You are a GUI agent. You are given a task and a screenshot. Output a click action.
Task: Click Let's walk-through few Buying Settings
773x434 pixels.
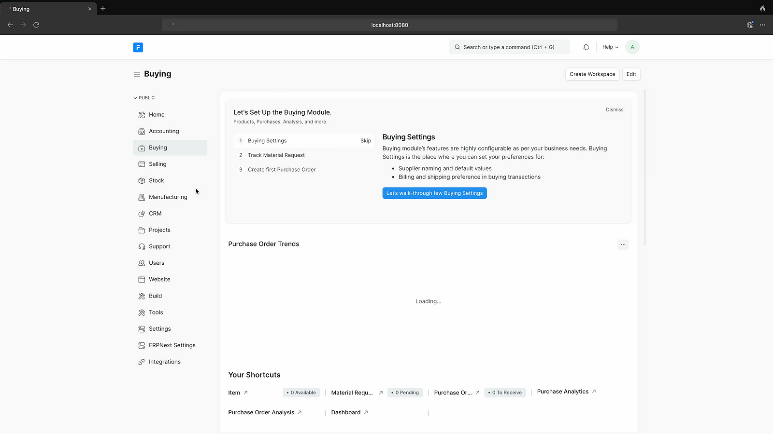434,193
